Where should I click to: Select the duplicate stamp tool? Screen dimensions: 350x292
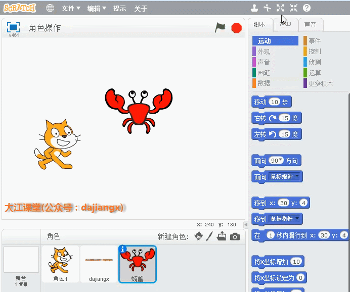[x=254, y=8]
